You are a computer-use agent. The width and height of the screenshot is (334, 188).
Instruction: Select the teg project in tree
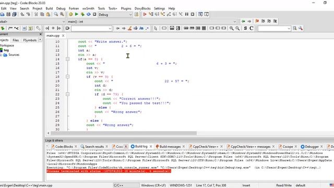click(6, 50)
